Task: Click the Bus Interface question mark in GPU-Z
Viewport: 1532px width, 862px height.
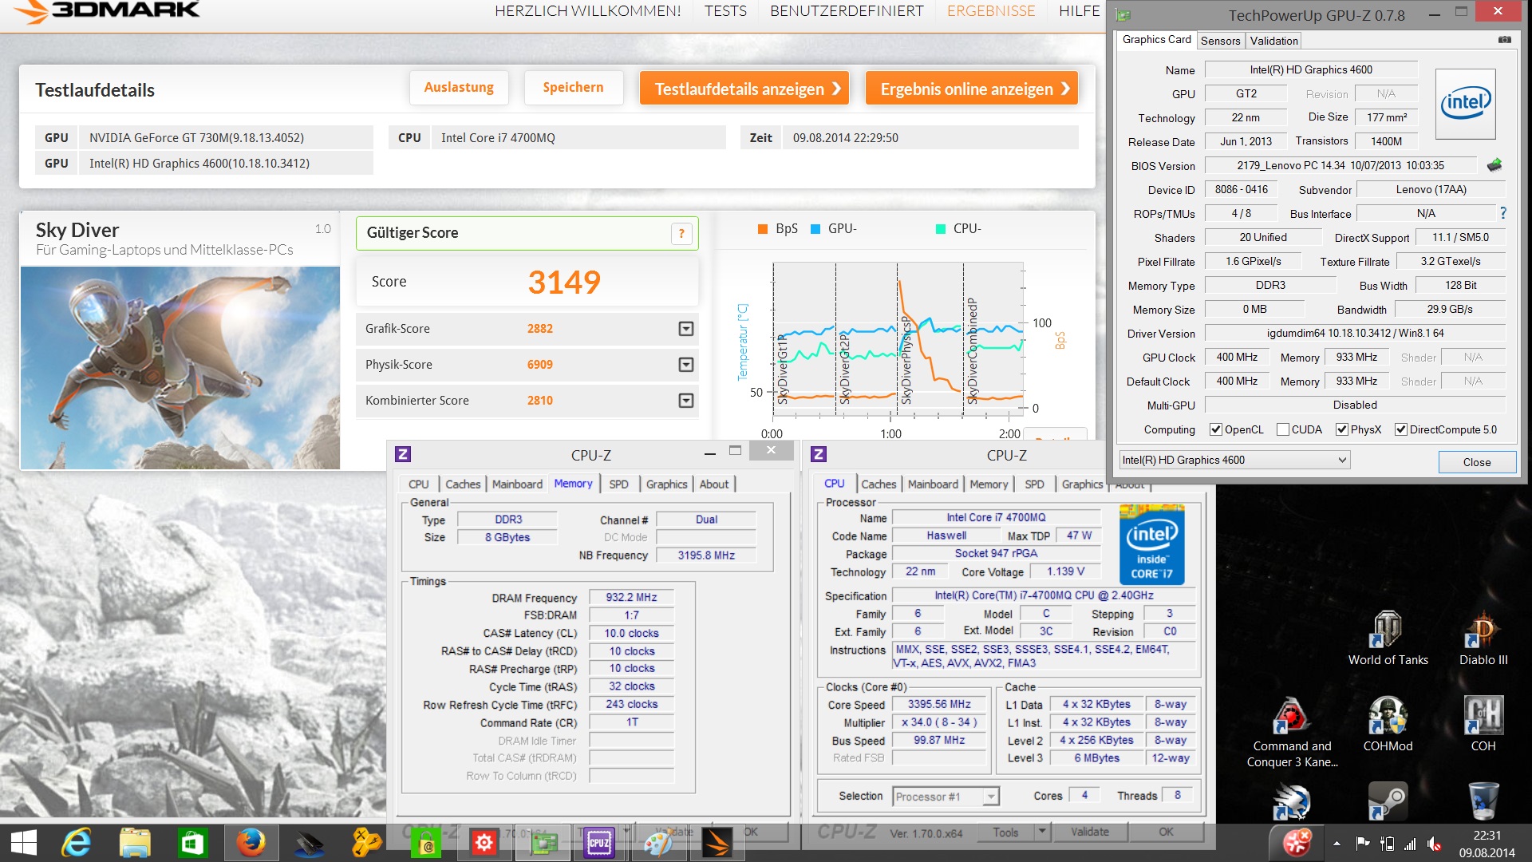Action: 1503,213
